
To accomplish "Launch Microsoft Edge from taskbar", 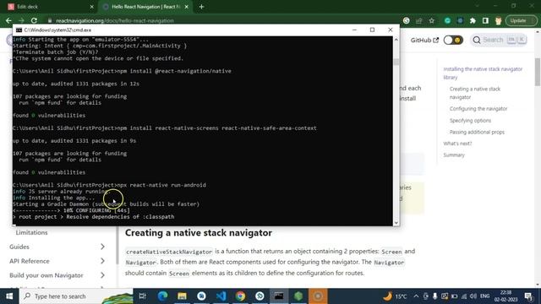I will [x=162, y=296].
